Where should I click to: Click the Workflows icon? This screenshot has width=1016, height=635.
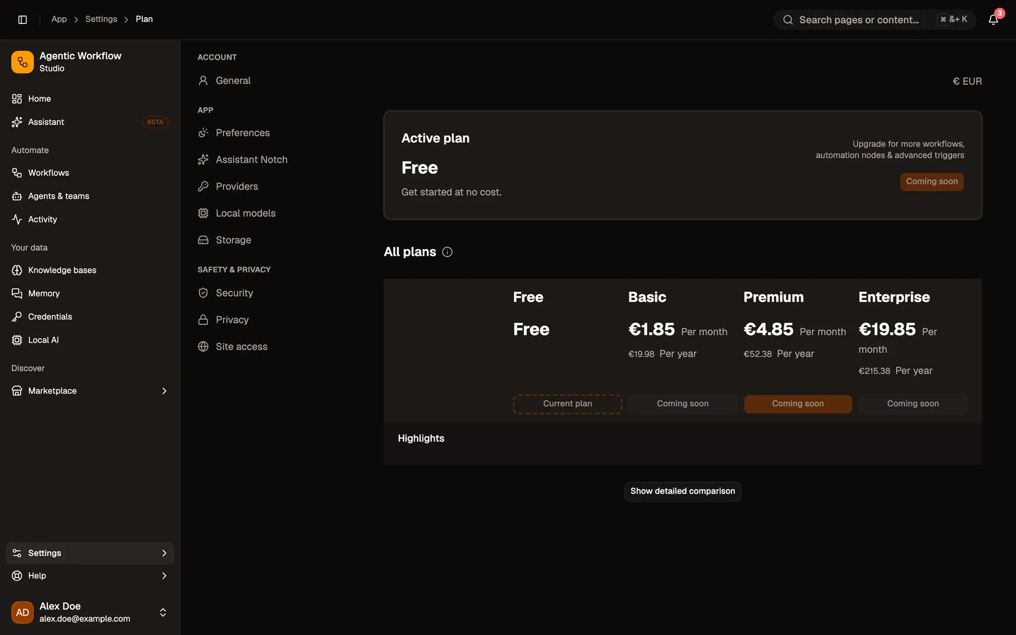(x=17, y=173)
